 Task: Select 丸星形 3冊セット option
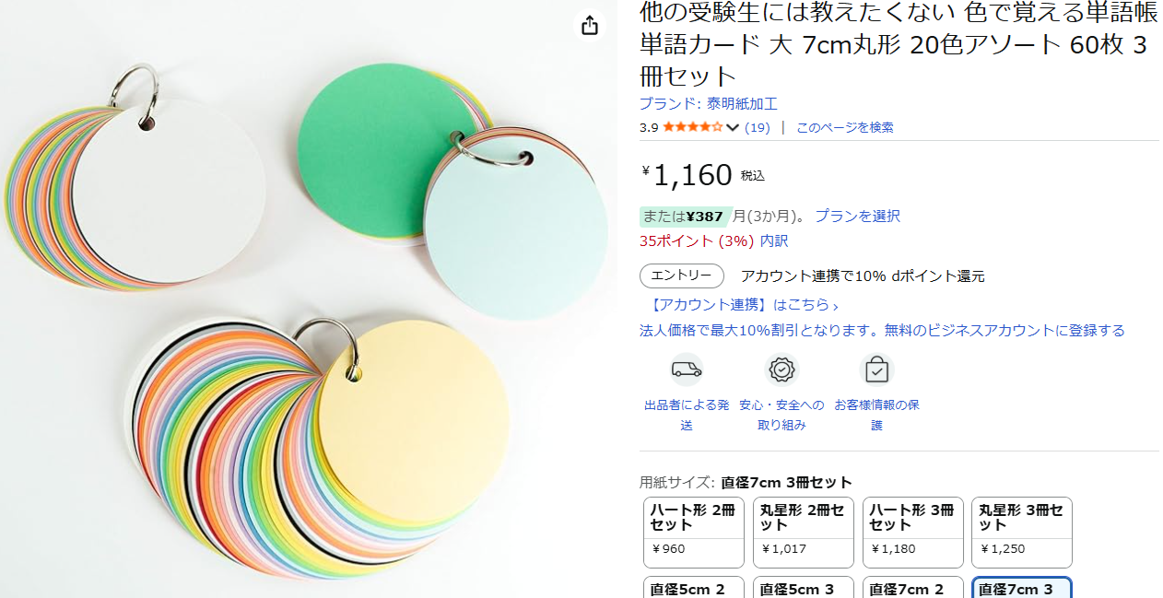pos(1022,533)
